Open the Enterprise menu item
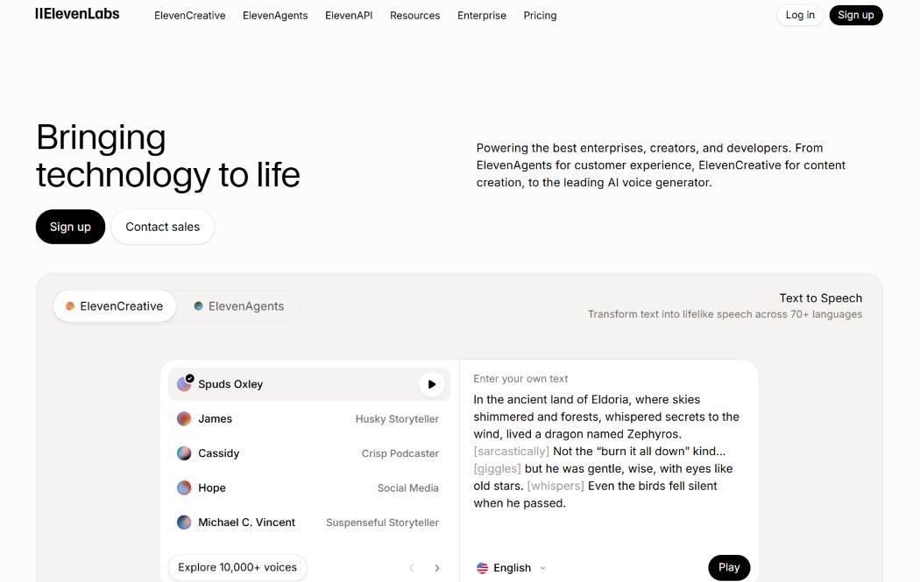The image size is (920, 582). [x=482, y=16]
